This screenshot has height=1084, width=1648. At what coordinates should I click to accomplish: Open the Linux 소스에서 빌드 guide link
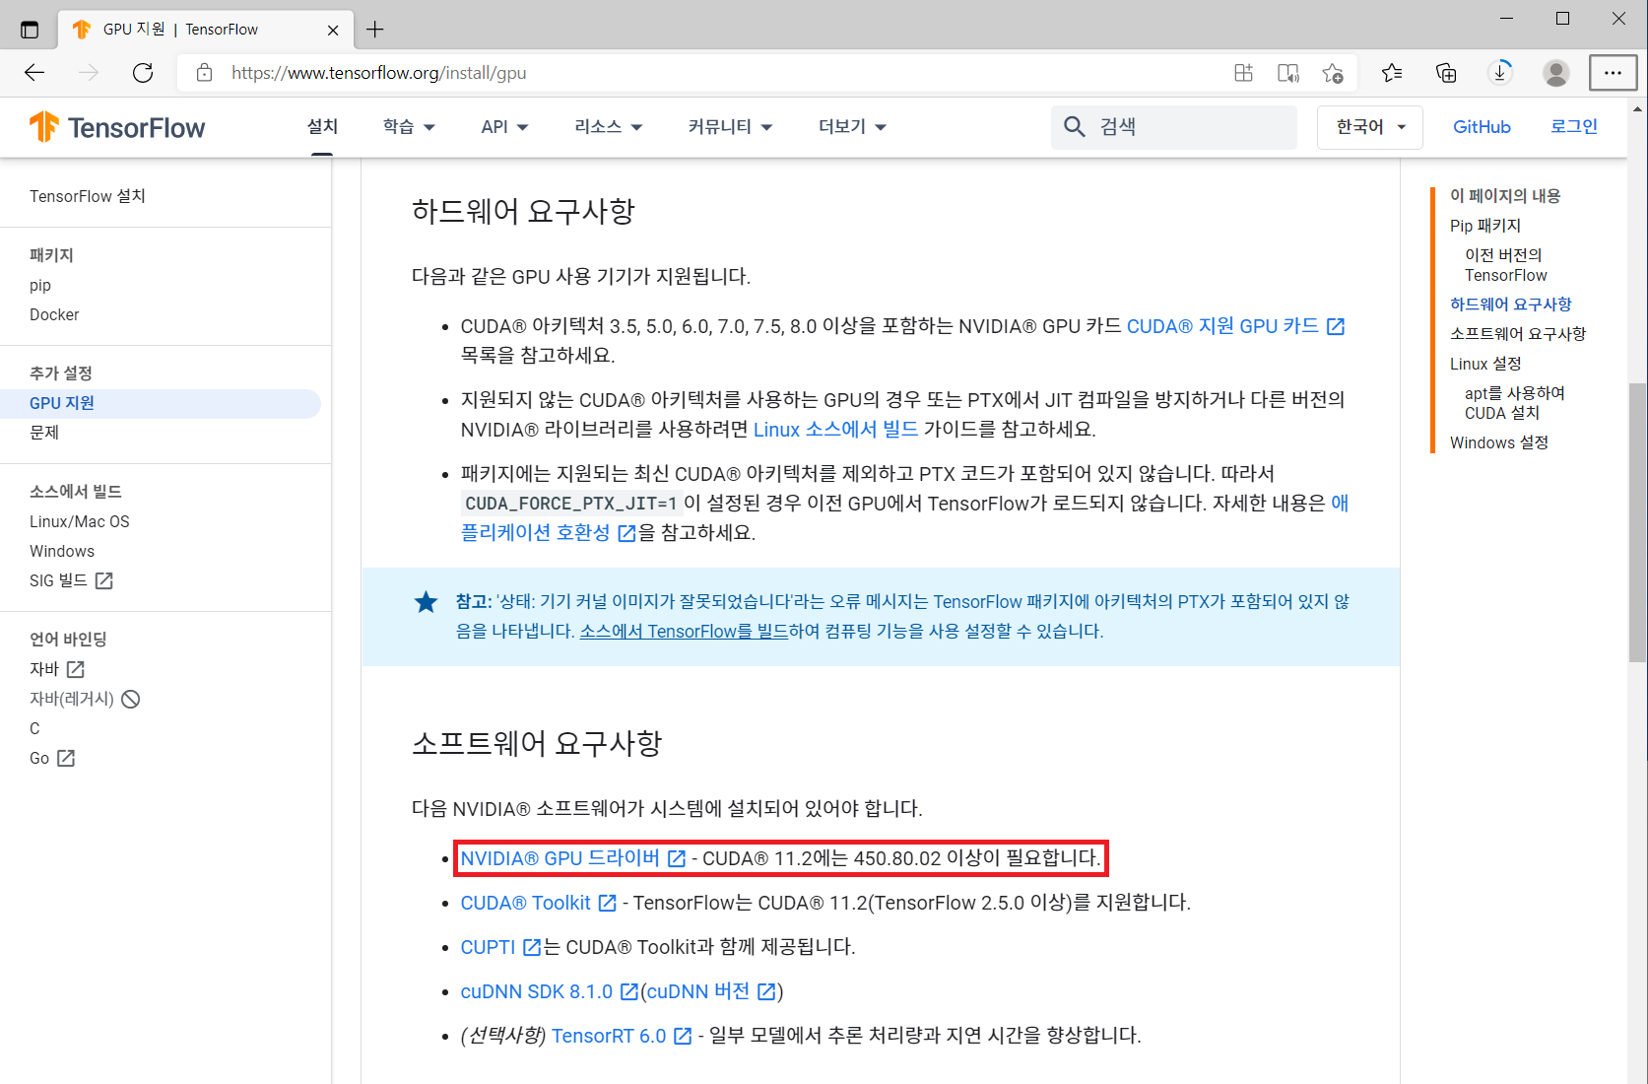click(835, 430)
